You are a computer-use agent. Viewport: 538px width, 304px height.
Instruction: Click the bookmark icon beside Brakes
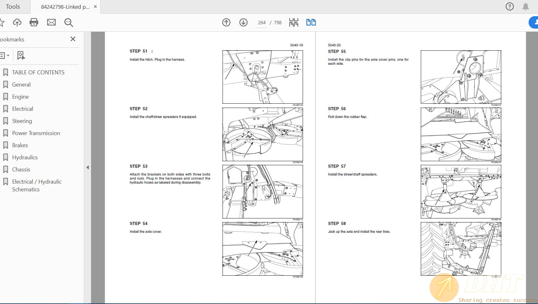tap(5, 145)
